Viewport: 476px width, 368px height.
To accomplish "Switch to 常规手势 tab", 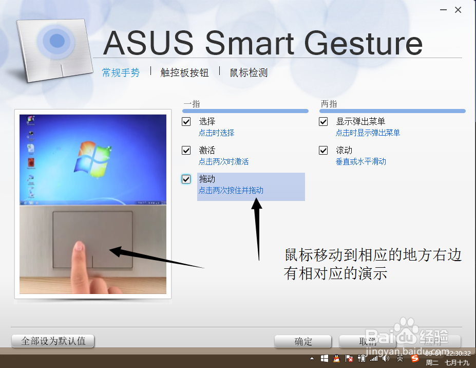I will point(121,72).
